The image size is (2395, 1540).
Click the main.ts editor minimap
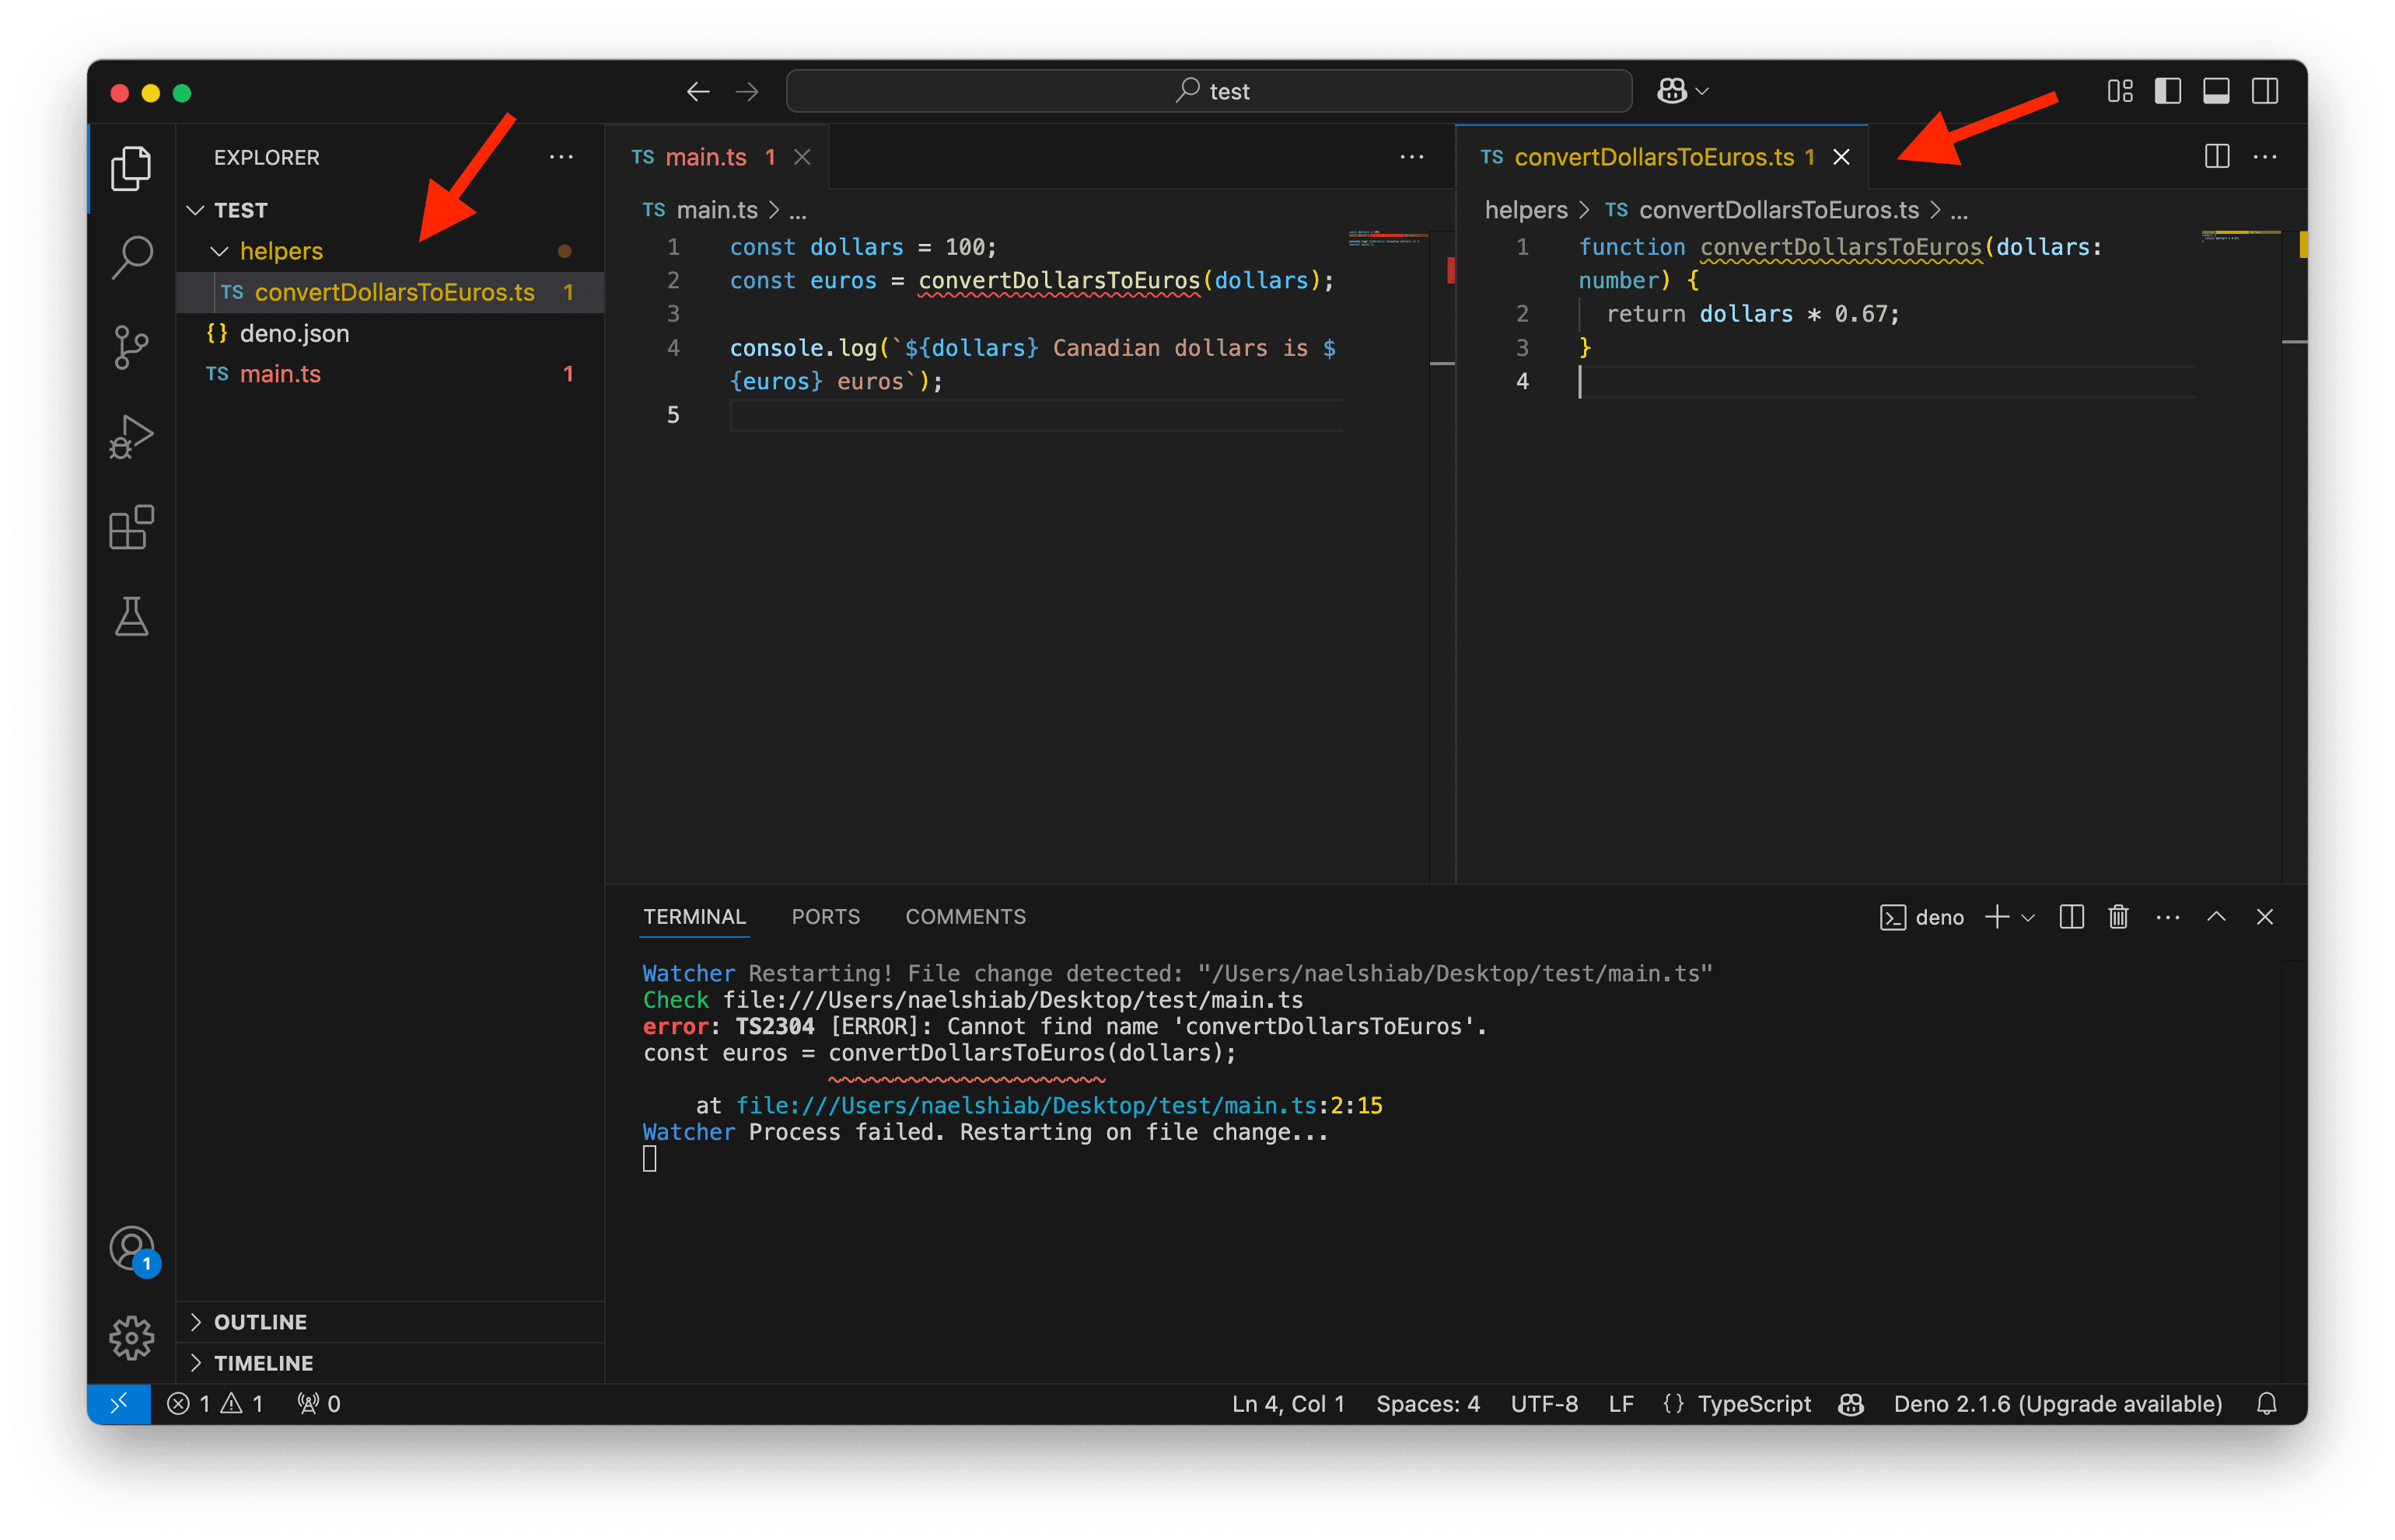[x=1386, y=240]
